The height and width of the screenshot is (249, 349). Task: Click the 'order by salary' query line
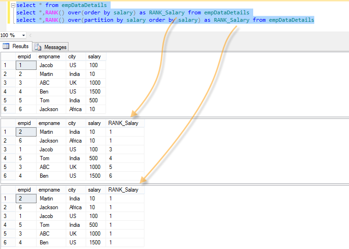[x=133, y=12]
